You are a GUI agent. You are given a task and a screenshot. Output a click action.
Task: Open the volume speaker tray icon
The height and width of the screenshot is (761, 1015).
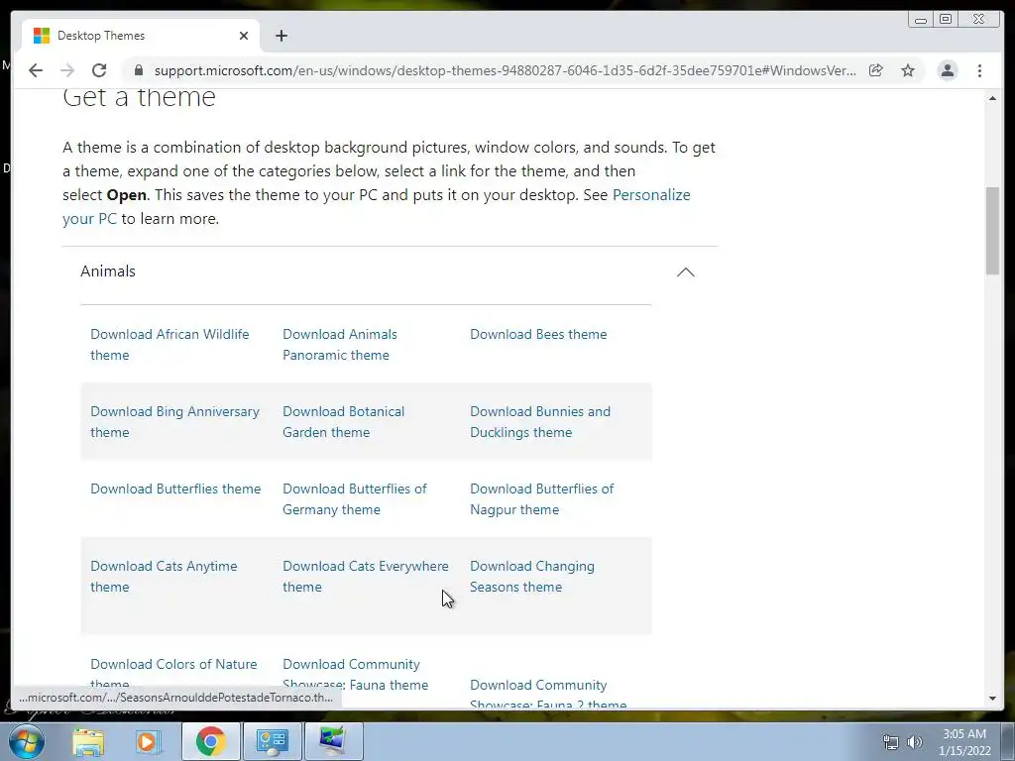click(915, 742)
